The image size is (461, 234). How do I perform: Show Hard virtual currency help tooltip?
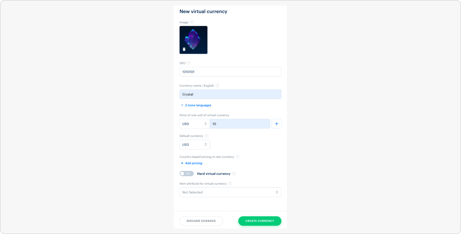[234, 174]
